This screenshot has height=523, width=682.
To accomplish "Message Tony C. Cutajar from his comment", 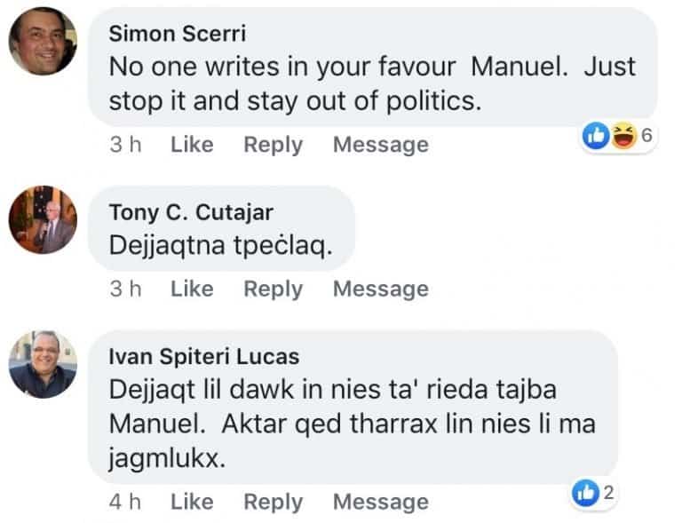I will (x=380, y=289).
